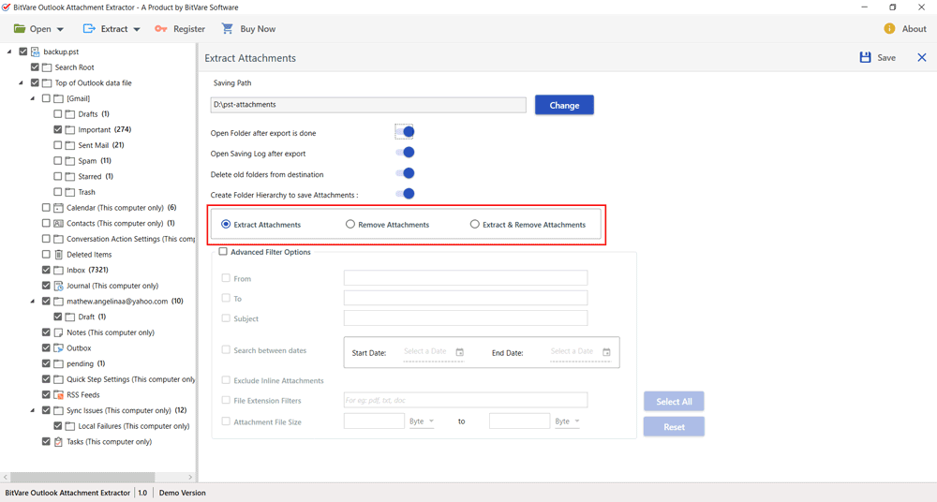Click the Change saving path button
This screenshot has height=502, width=937.
[x=564, y=105]
